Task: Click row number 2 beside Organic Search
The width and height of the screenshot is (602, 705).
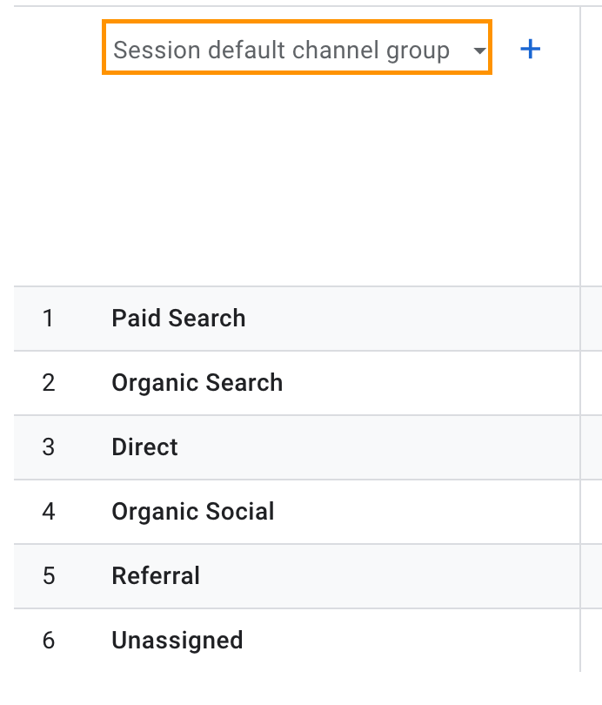Action: click(48, 383)
